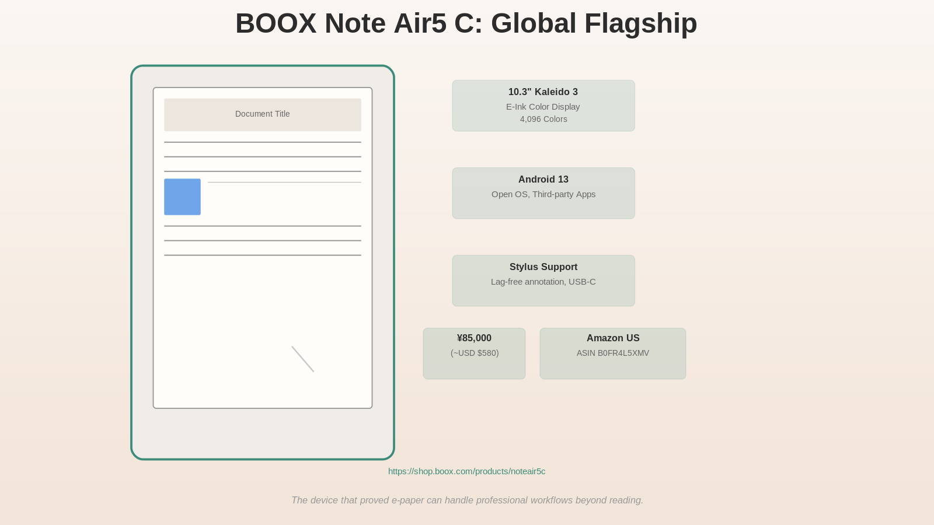Click the BOOX Note Air5 C: Global Flagship heading

pos(466,24)
